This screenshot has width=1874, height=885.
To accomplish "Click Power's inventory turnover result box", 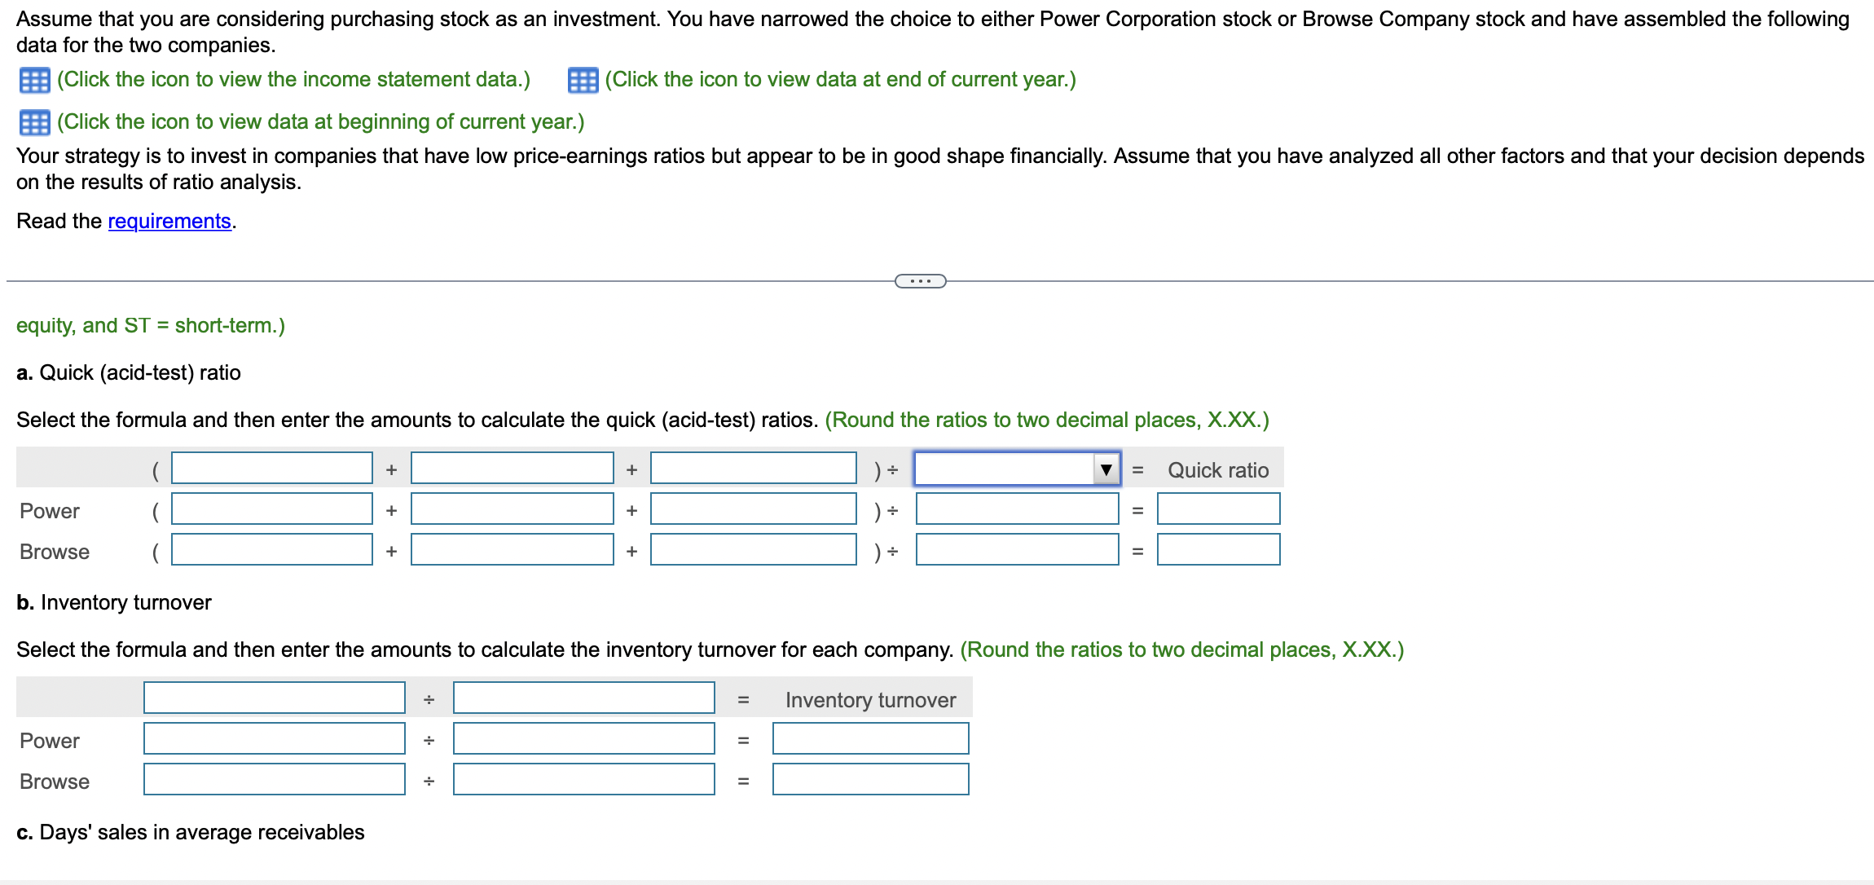I will click(870, 739).
